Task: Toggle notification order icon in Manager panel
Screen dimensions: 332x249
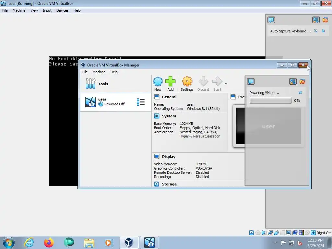Action: (x=293, y=81)
